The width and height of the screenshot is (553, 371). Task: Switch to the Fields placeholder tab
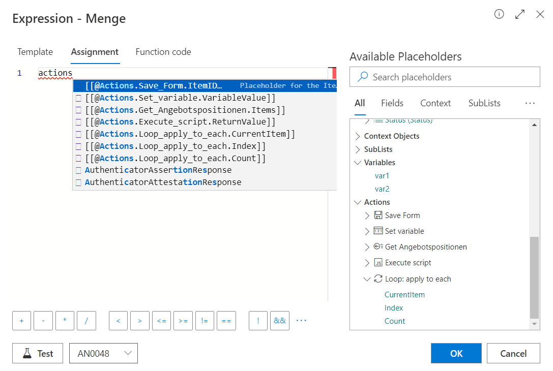[x=392, y=103]
